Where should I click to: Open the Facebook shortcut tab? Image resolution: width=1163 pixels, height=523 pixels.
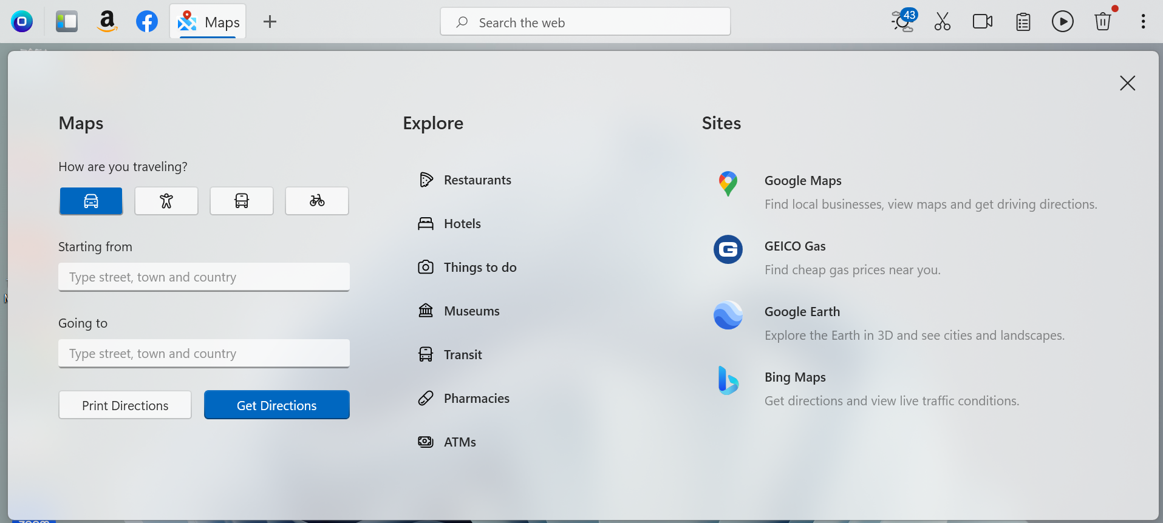[x=147, y=22]
